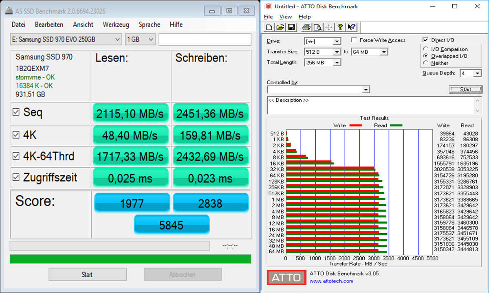Uncheck the Zugriffszeit test checkbox
The width and height of the screenshot is (489, 293).
pos(16,177)
